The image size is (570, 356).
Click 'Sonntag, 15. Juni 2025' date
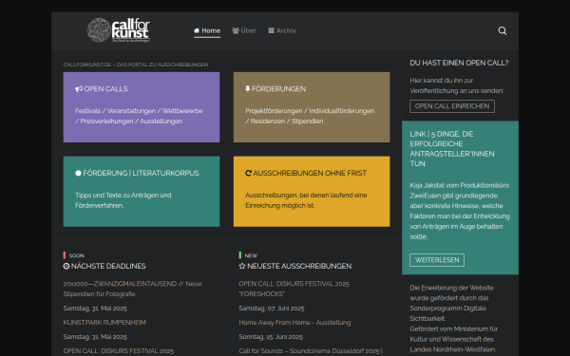pos(271,337)
